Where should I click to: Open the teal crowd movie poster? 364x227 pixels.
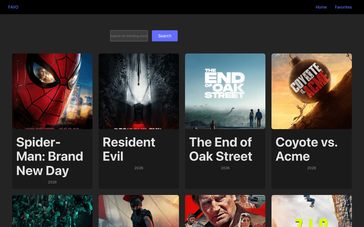coord(52,211)
